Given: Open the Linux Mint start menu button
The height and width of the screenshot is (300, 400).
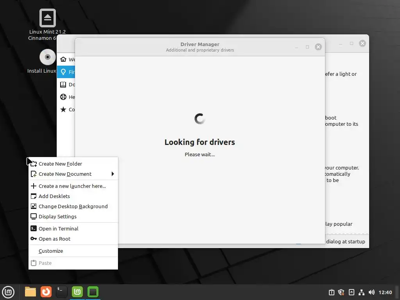Looking at the screenshot, I should tap(9, 292).
